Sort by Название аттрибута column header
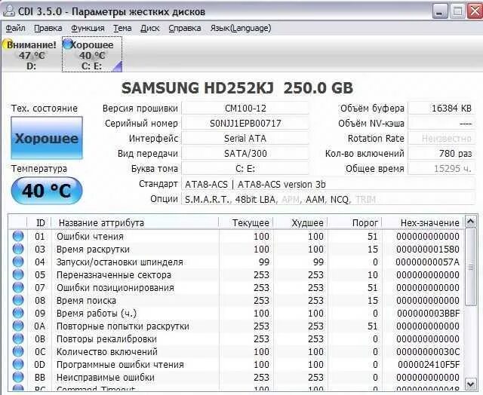 134,222
